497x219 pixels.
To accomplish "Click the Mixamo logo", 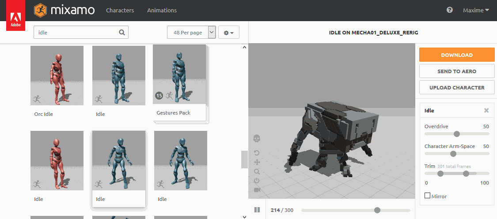I will 64,10.
